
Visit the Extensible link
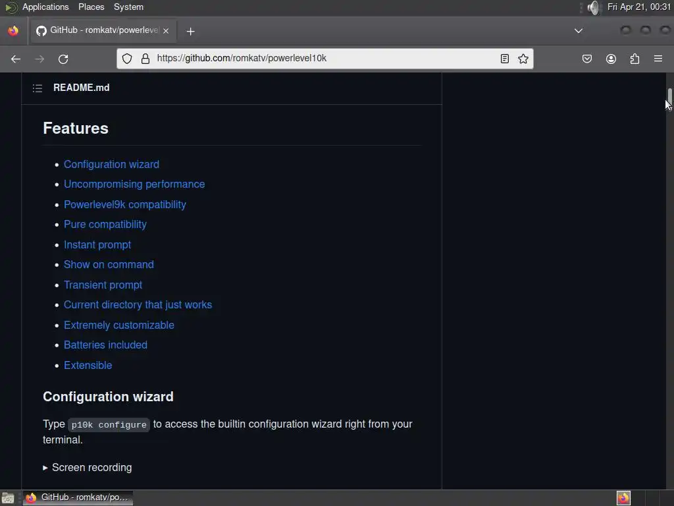click(88, 365)
